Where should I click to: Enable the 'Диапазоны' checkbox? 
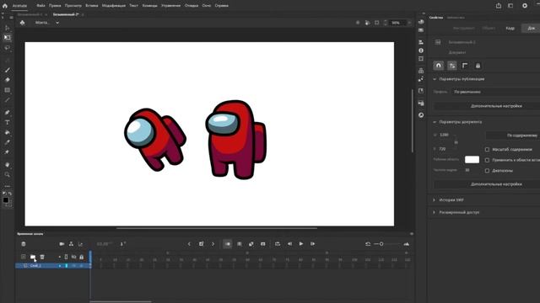click(487, 171)
